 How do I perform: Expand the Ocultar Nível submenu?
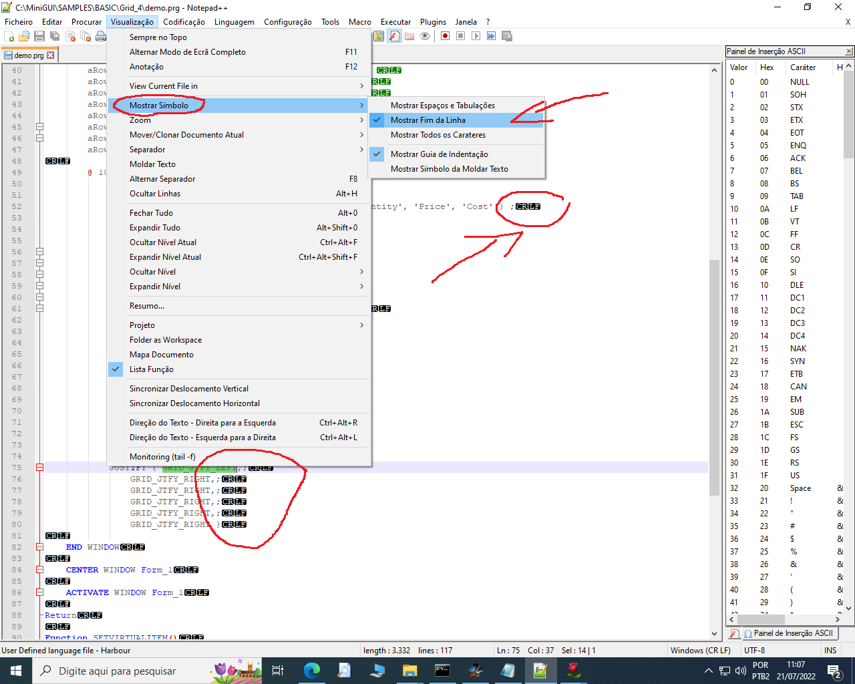click(238, 272)
